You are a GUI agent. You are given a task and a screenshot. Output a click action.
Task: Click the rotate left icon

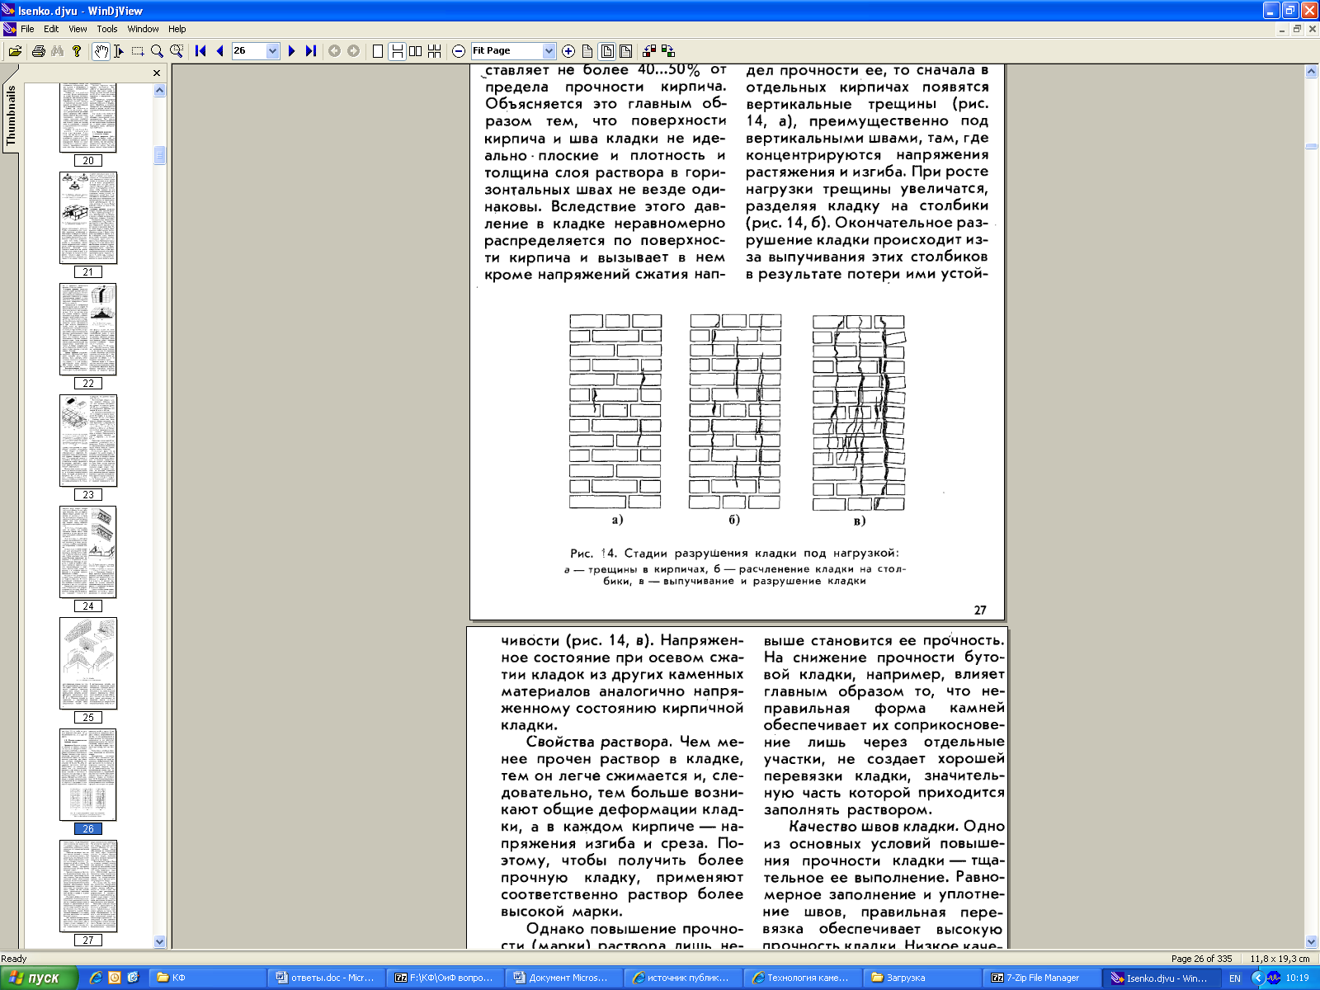pyautogui.click(x=649, y=51)
